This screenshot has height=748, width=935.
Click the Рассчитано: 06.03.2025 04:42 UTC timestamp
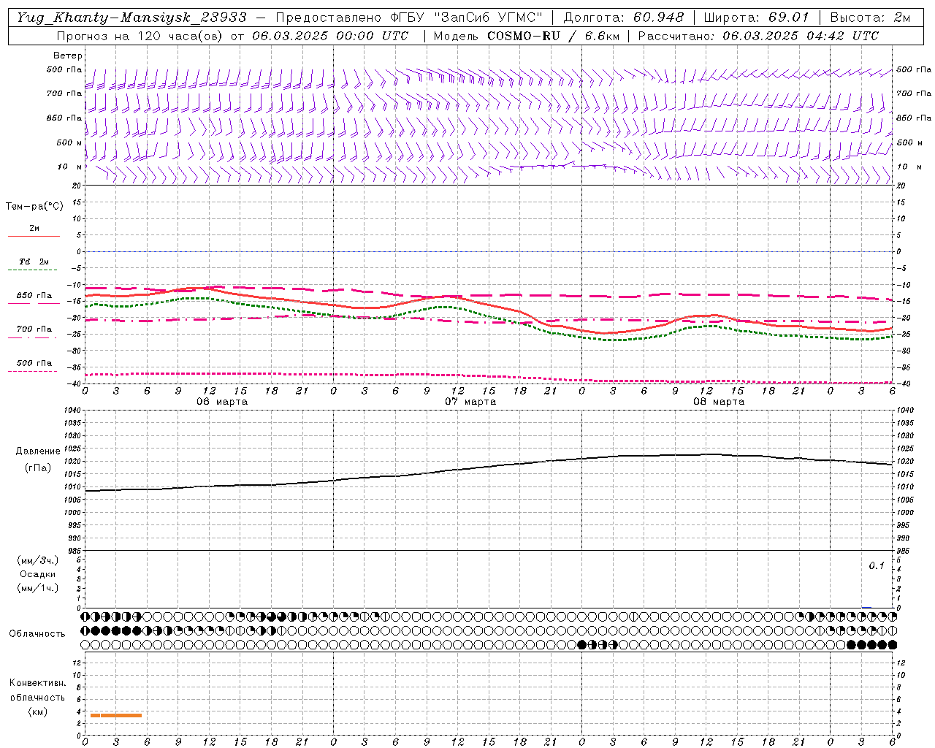pos(758,35)
